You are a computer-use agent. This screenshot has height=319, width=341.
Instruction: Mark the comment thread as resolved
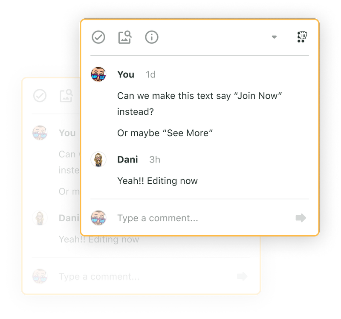pyautogui.click(x=98, y=37)
